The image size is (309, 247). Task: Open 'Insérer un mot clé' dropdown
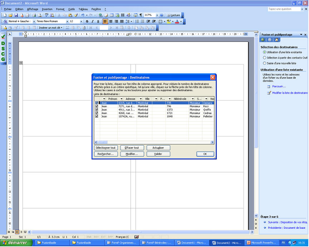pyautogui.click(x=51, y=28)
